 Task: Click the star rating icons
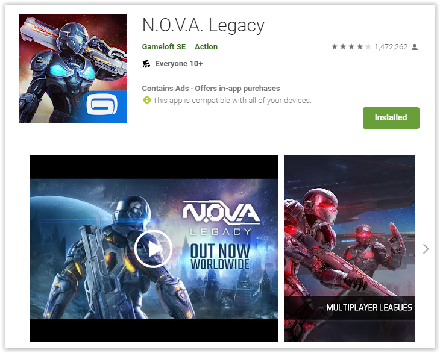point(351,46)
